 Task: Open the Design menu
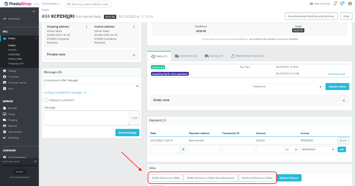[12, 114]
